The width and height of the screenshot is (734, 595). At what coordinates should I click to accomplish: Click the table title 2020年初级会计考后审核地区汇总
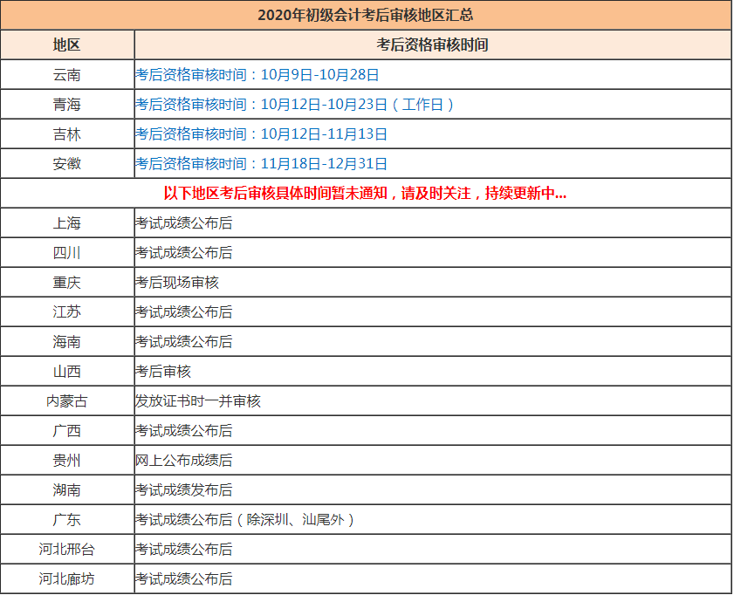pos(367,14)
